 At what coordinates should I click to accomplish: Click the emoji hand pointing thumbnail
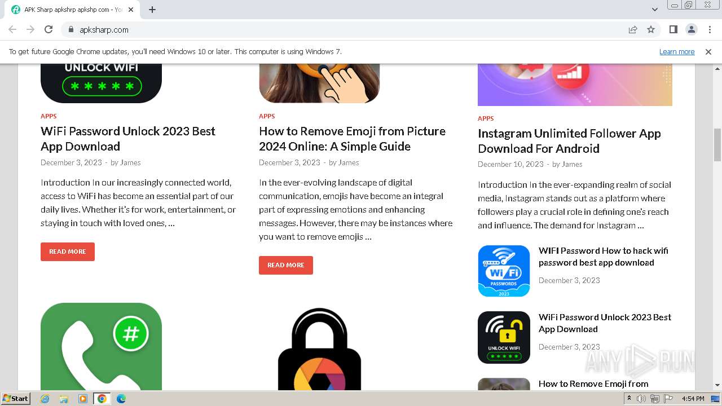click(x=319, y=83)
